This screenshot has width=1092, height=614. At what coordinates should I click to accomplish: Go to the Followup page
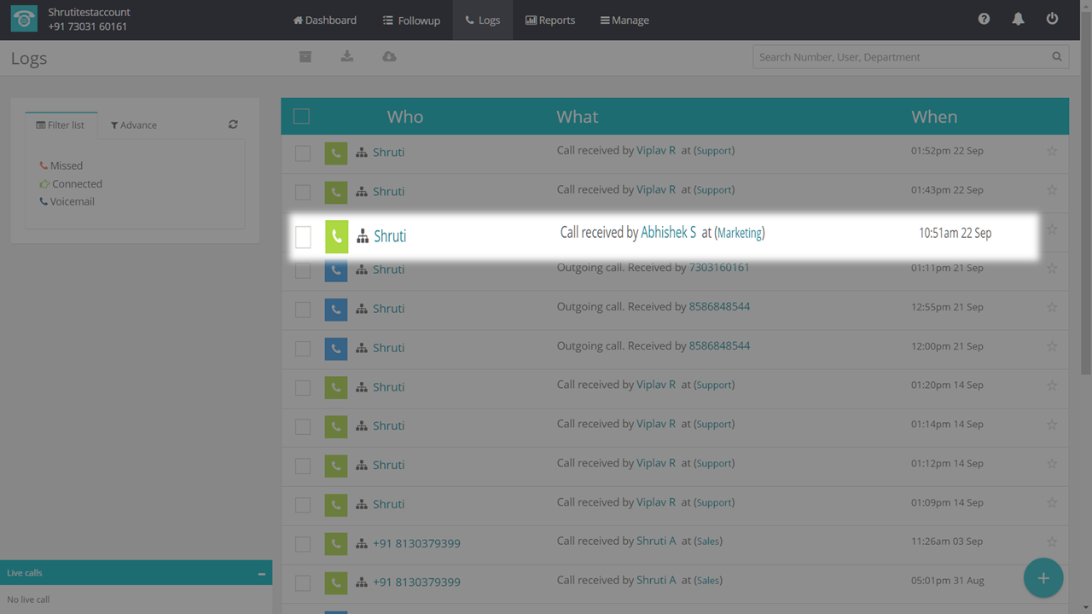411,20
